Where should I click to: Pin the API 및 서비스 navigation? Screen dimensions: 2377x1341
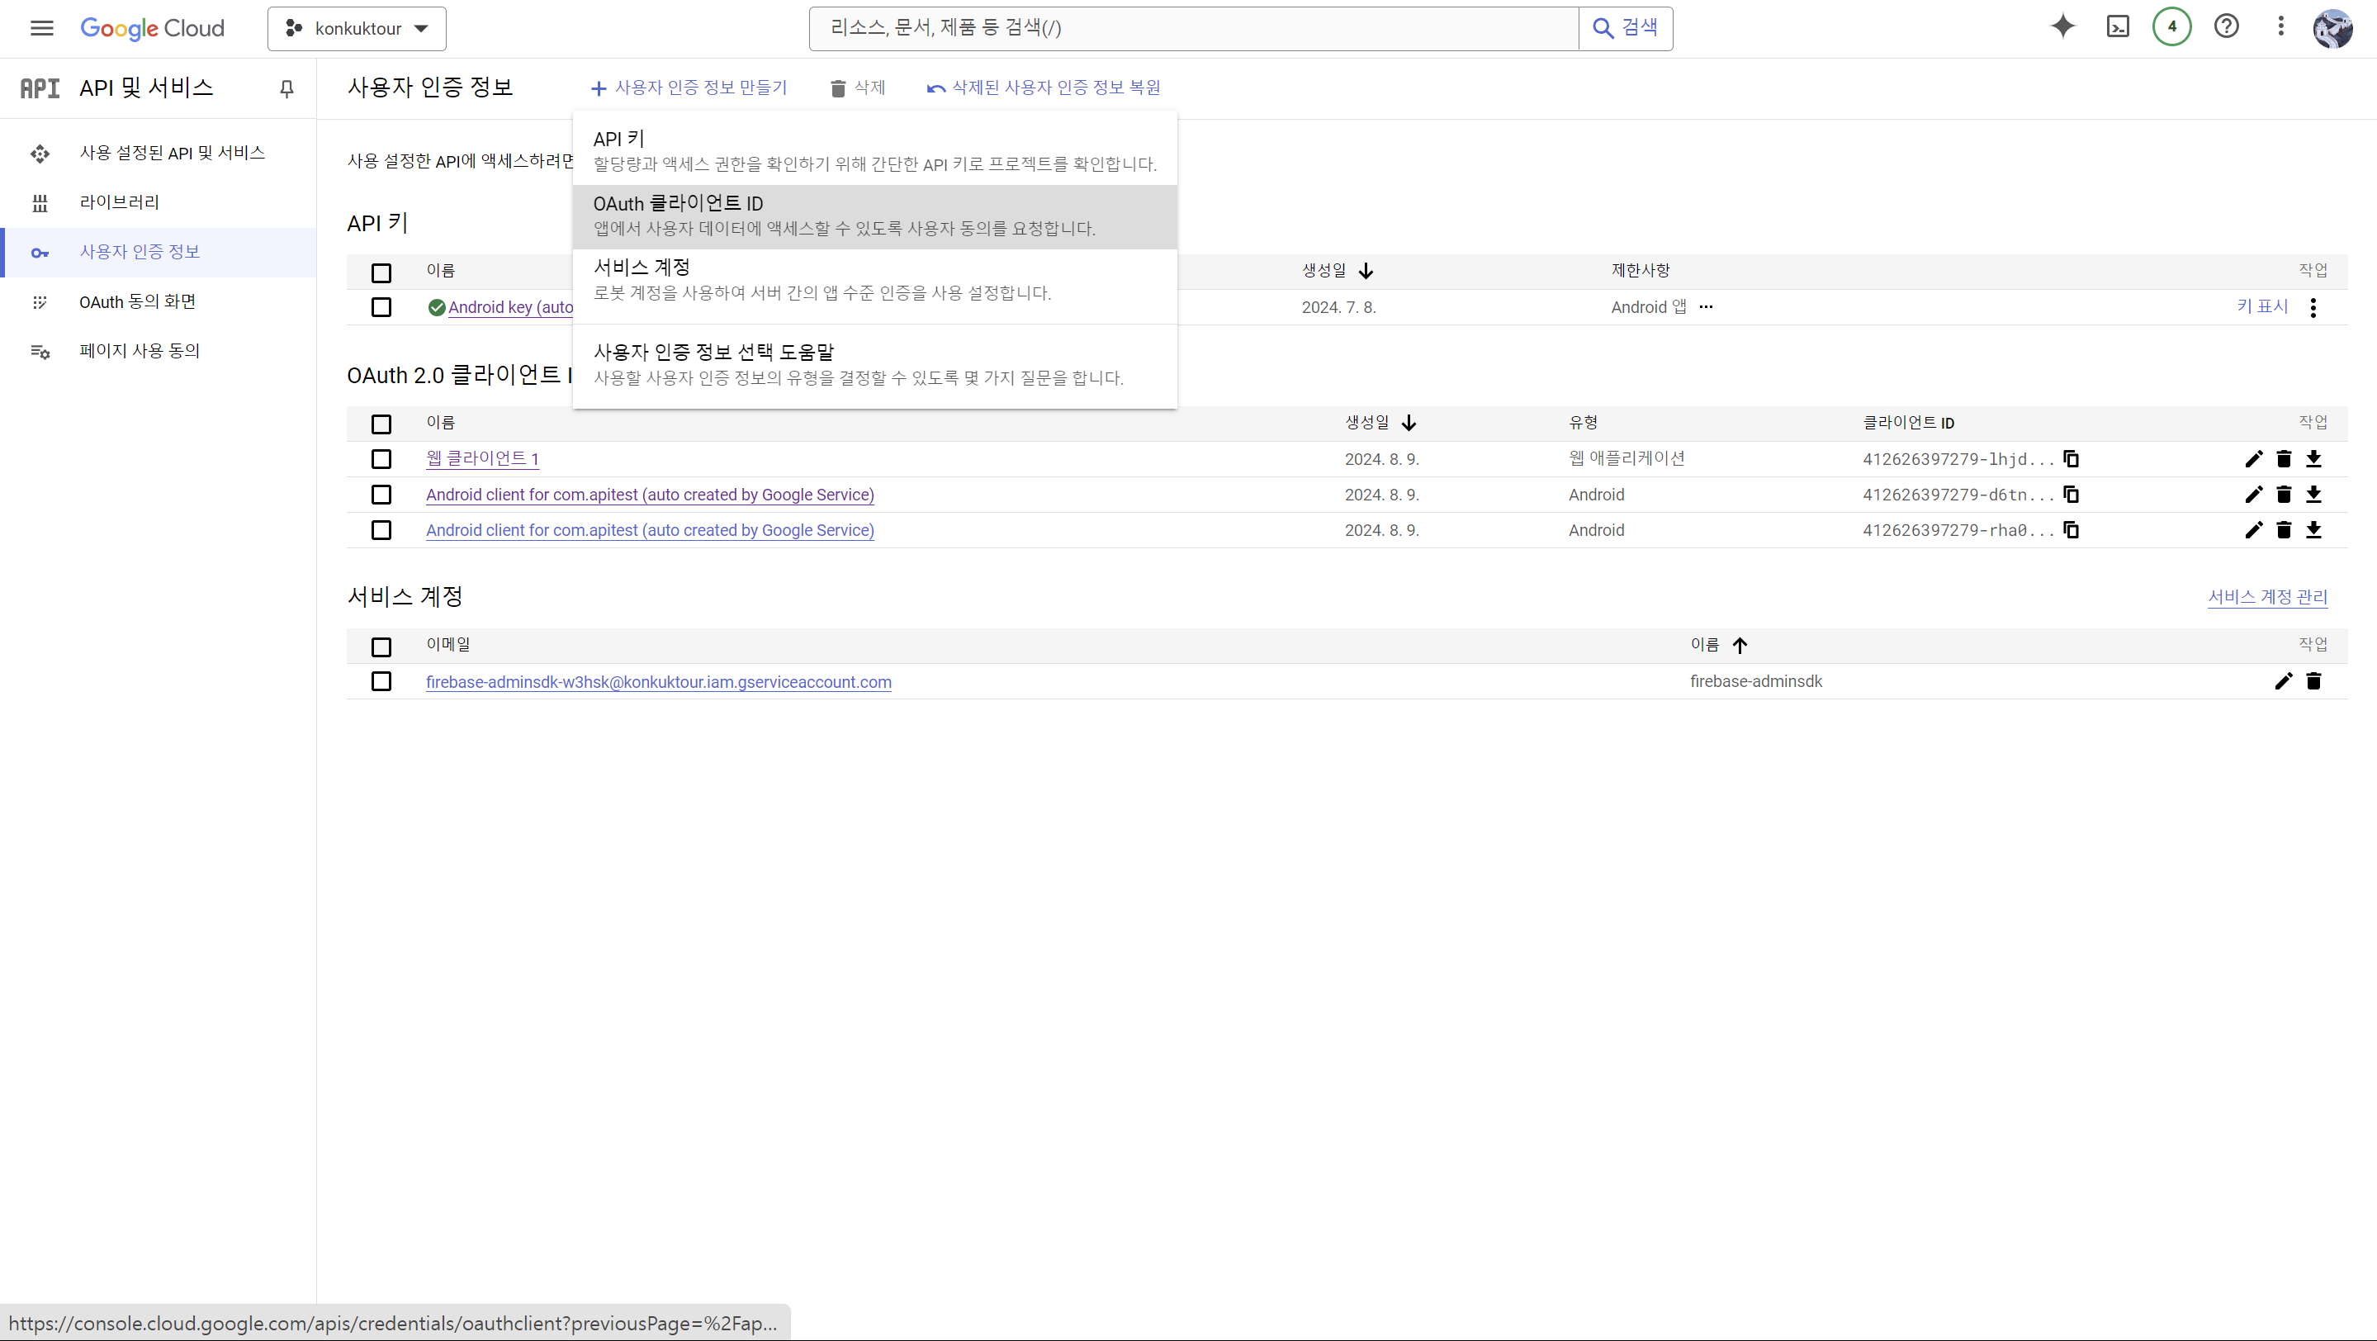click(286, 88)
